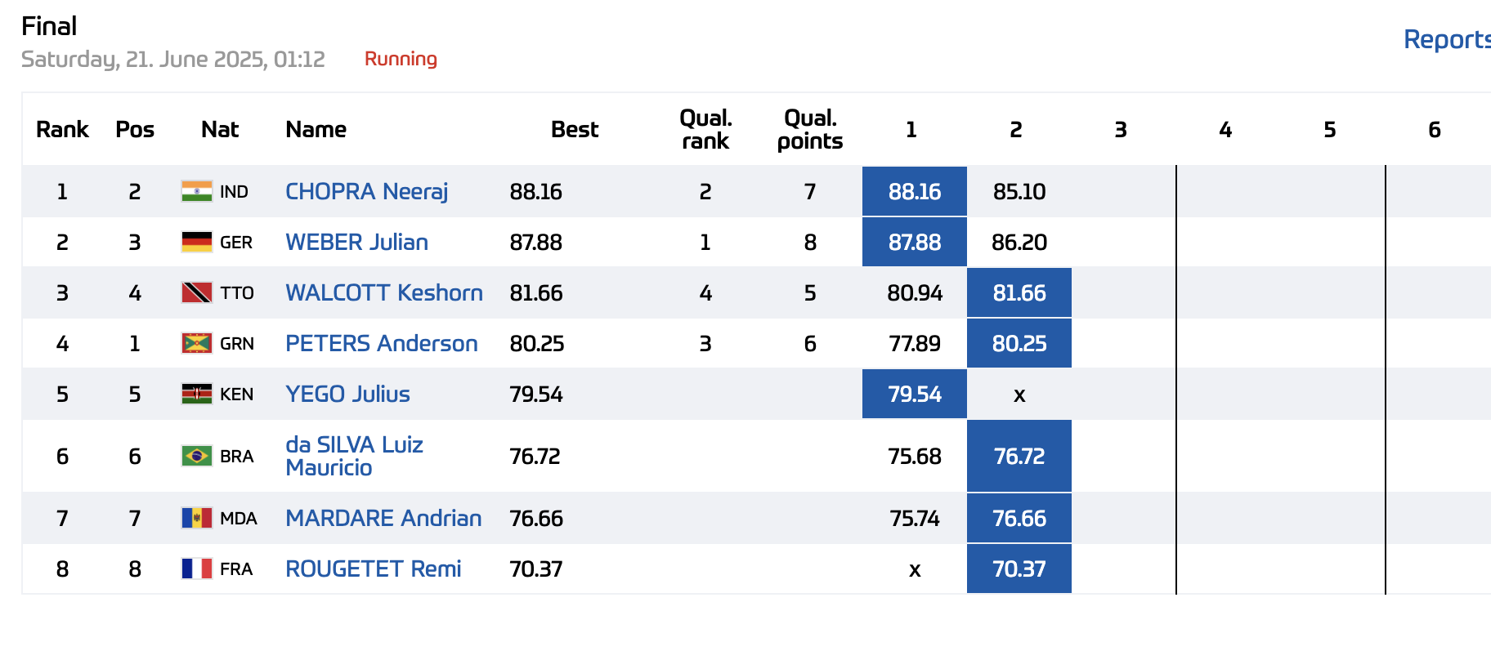Viewport: 1491px width, 660px height.
Task: Click ROUGETET Remi name link
Action: click(373, 569)
